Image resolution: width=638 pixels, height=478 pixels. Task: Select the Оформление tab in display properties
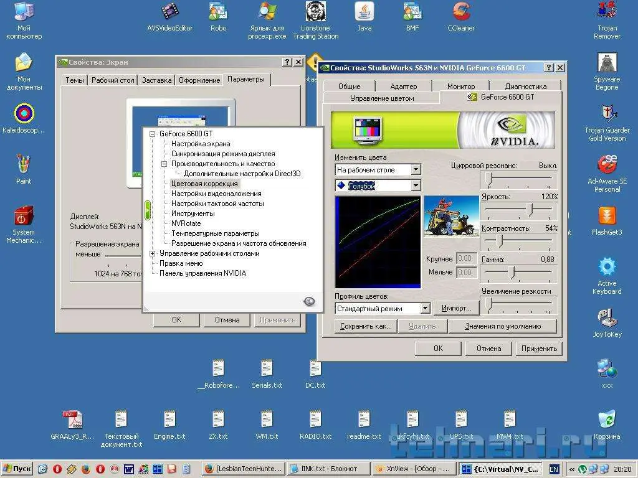[x=199, y=80]
